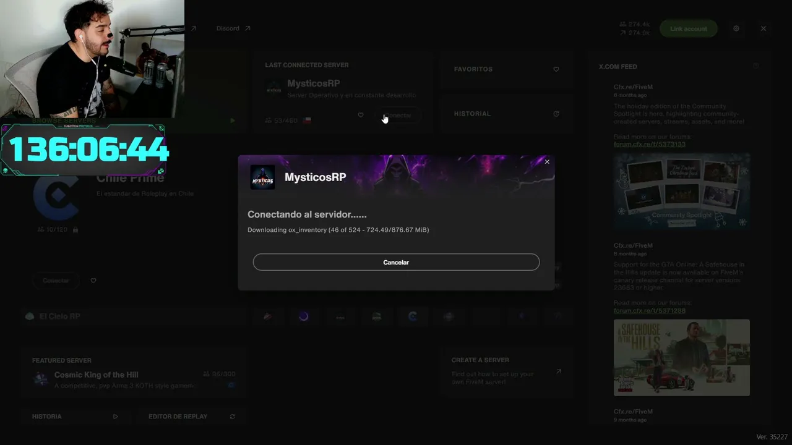Cancel the MysticosRP connection with Cancelar
The image size is (792, 445).
396,262
